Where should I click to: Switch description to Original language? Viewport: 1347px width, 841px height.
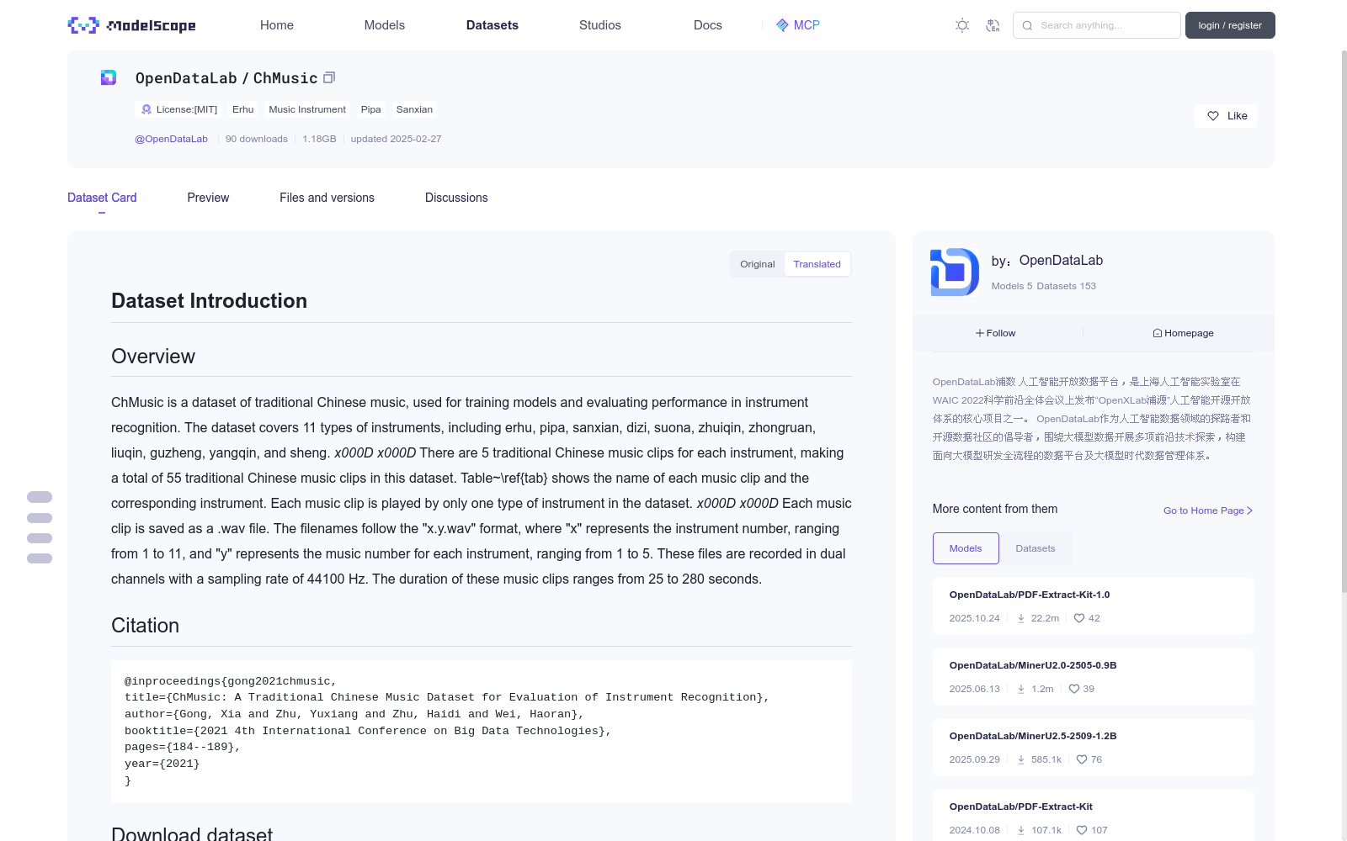click(757, 264)
